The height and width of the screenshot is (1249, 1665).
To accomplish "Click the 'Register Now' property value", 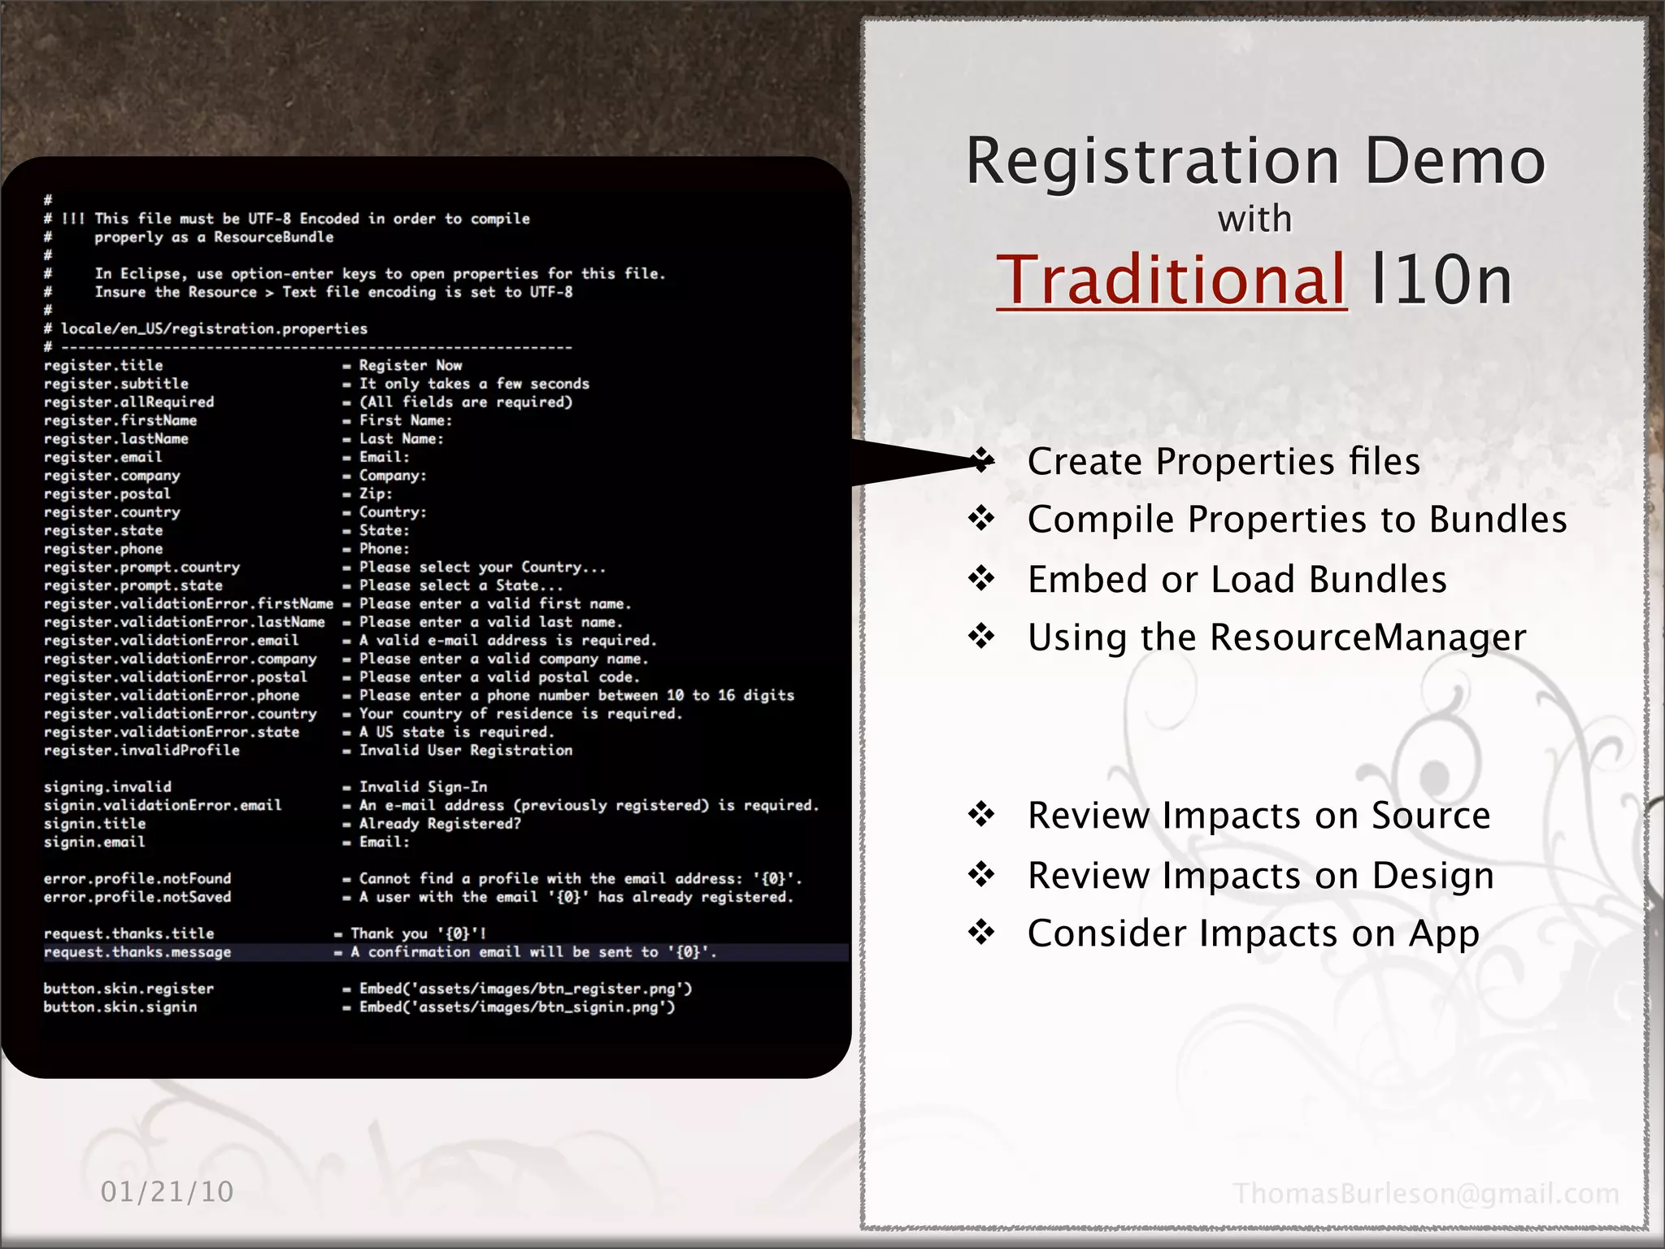I will [x=411, y=366].
